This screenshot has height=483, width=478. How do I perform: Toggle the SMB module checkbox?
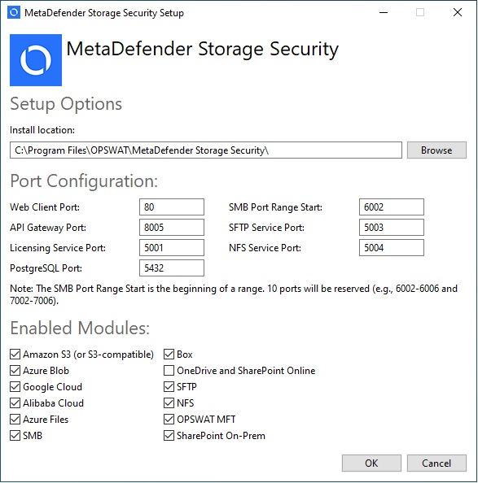pos(15,436)
